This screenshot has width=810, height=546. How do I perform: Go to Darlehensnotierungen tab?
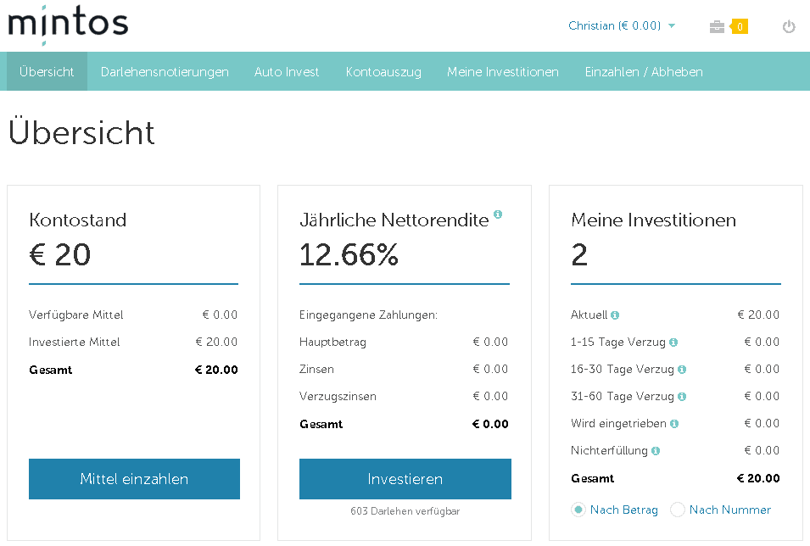coord(165,72)
